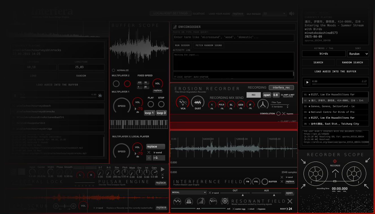Click the OUT level slider in Resonant Field
This screenshot has width=375, height=214.
click(243, 194)
